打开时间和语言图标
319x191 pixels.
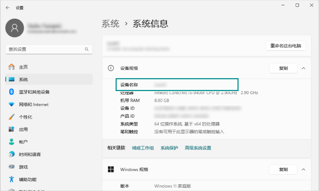pos(12,154)
